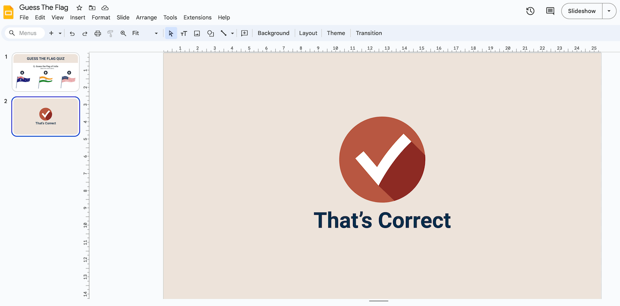This screenshot has width=620, height=306.
Task: Search the Menus box
Action: coord(24,33)
